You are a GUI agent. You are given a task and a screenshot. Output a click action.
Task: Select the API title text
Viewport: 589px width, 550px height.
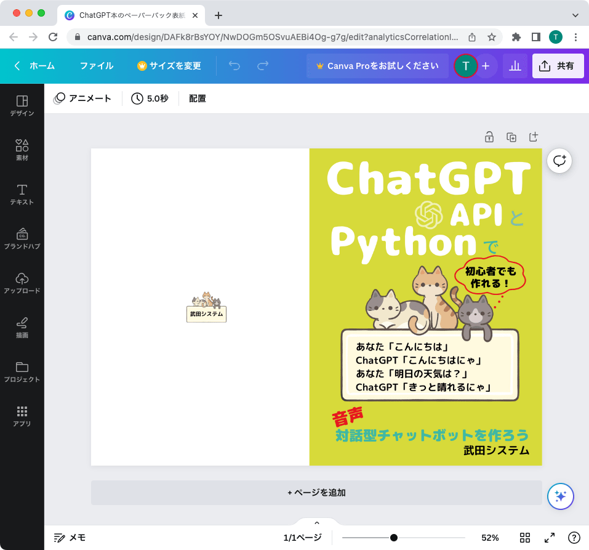click(476, 215)
